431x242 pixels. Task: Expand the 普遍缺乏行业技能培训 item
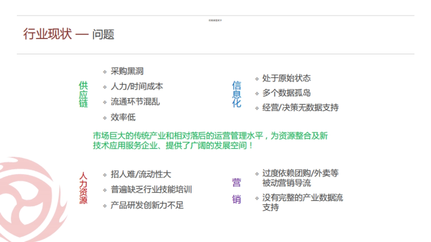pyautogui.click(x=151, y=190)
